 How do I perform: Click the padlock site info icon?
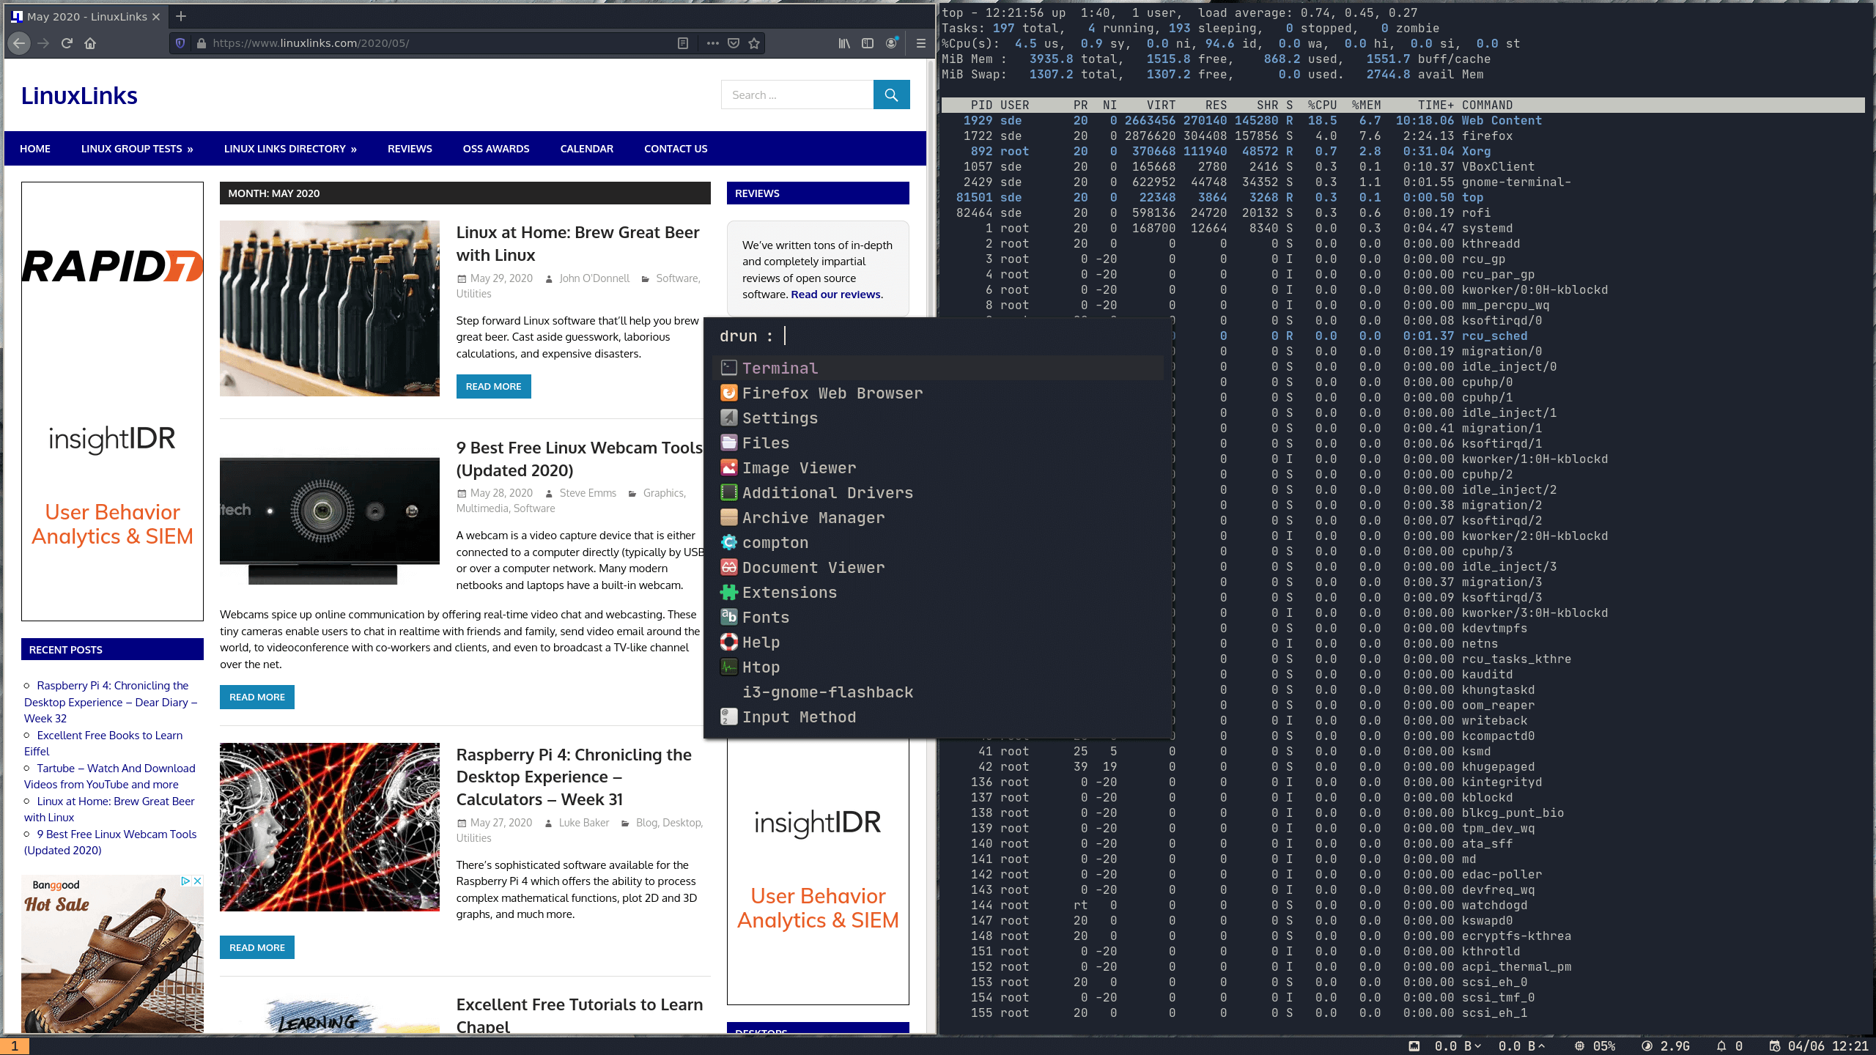click(202, 43)
